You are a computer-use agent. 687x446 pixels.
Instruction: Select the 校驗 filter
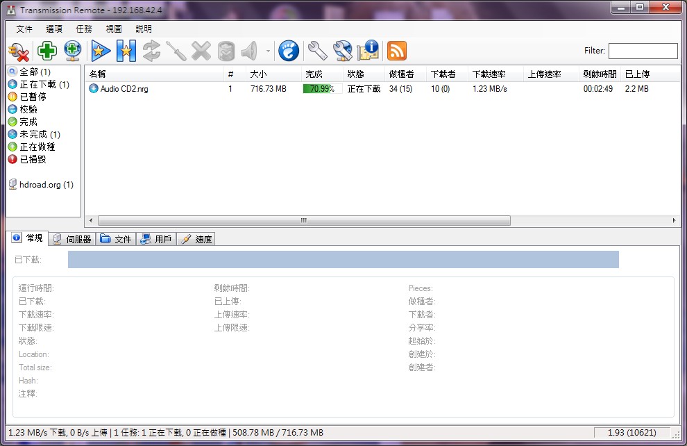pyautogui.click(x=23, y=109)
